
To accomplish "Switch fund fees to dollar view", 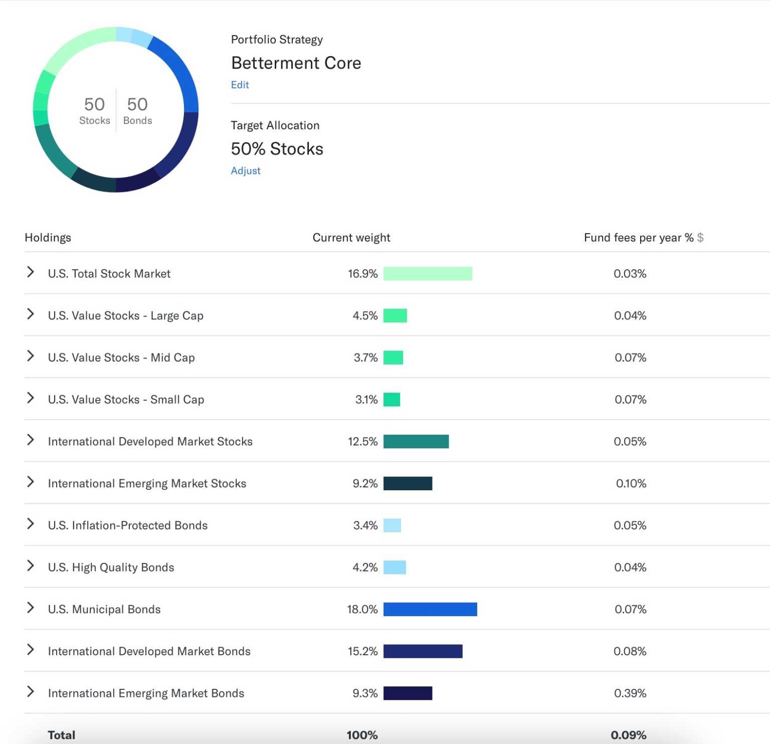I will coord(700,238).
